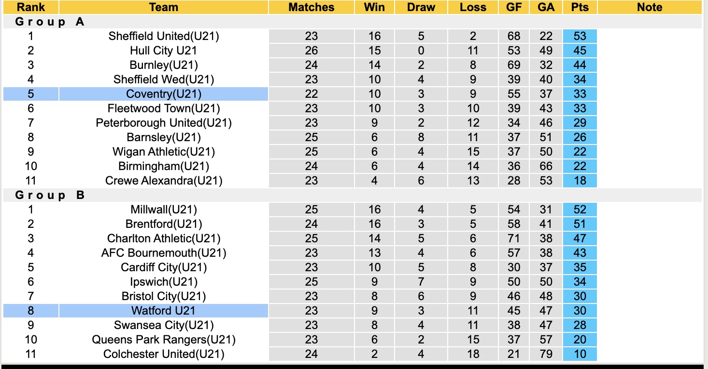This screenshot has height=369, width=708.
Task: Click Millwall's blue 52 points cell
Action: pos(580,210)
